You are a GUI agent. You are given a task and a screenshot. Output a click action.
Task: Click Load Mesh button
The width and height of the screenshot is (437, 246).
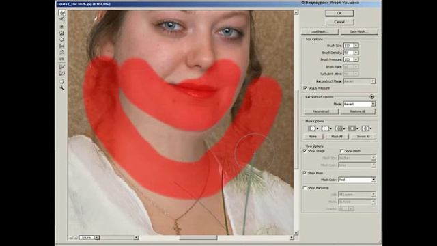[x=320, y=32]
